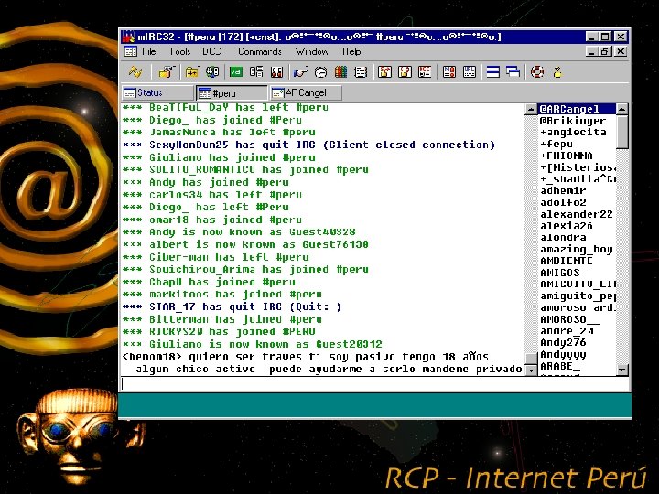Open the Help menu
The width and height of the screenshot is (659, 494).
click(351, 51)
